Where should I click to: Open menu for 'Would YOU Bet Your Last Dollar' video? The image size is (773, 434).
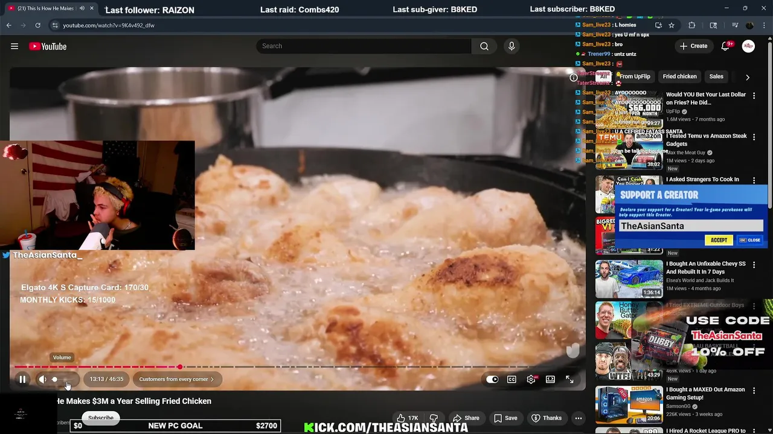click(754, 96)
